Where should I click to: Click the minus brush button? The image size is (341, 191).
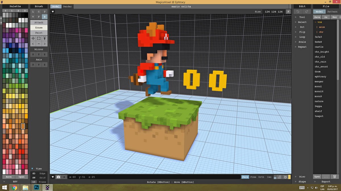(x=39, y=44)
